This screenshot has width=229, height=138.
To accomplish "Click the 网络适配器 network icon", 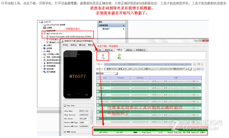I will point(45,66).
